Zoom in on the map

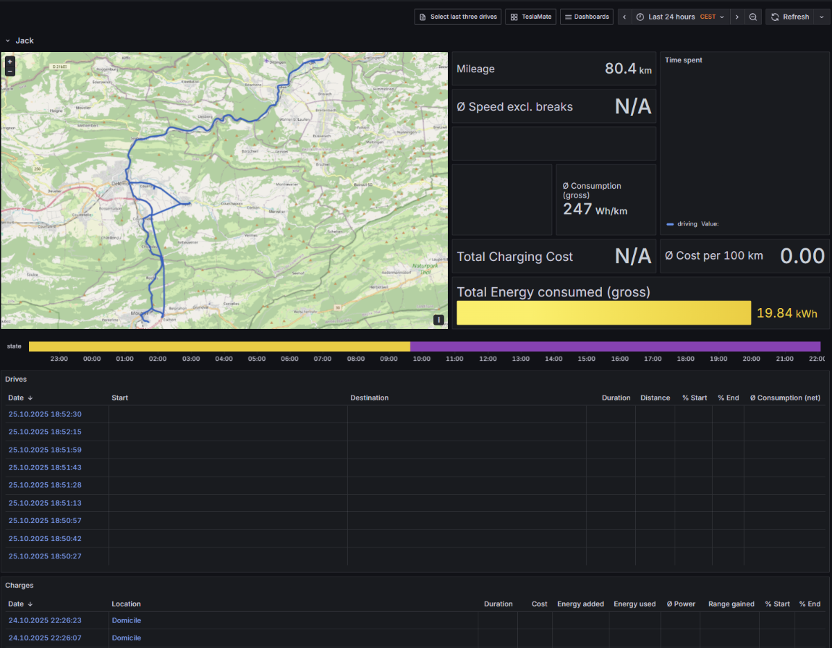pyautogui.click(x=10, y=62)
